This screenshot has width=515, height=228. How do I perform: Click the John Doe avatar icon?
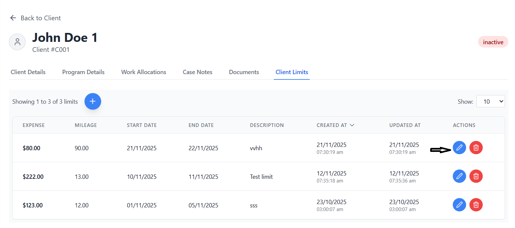(17, 42)
